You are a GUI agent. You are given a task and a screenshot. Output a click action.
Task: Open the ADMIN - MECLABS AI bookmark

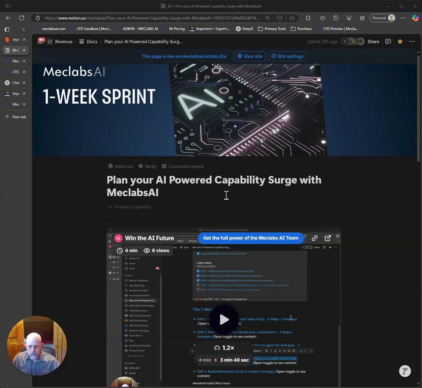tap(137, 29)
